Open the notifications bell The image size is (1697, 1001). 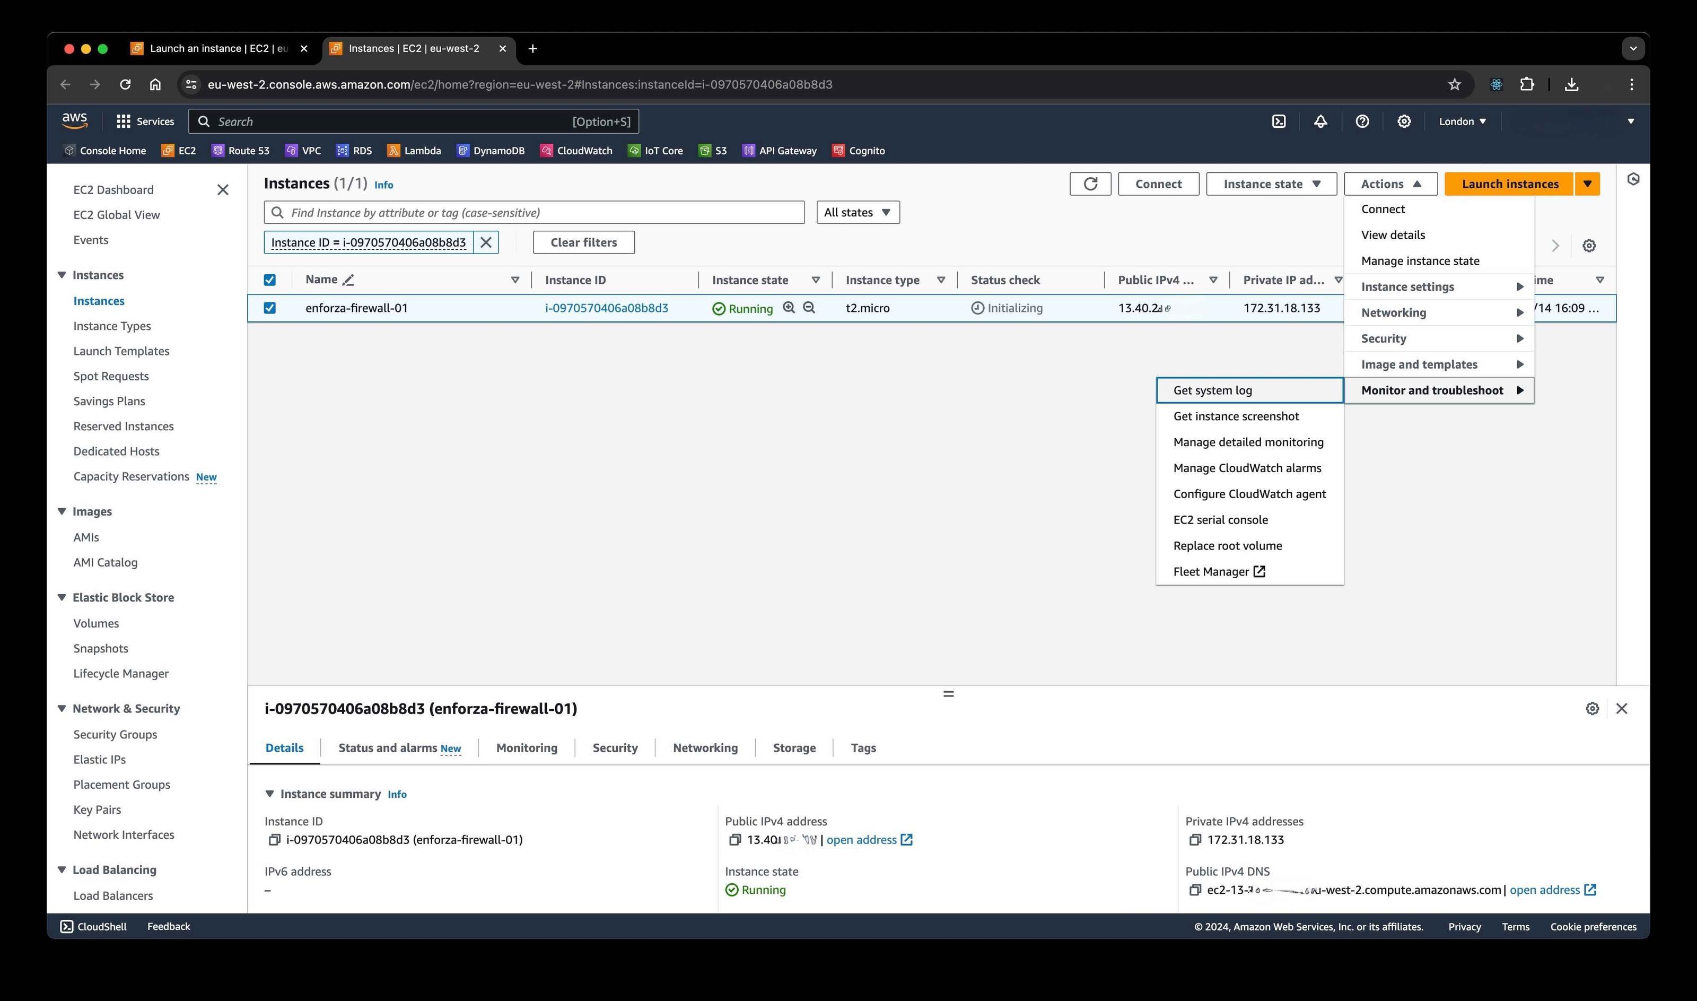(1320, 121)
